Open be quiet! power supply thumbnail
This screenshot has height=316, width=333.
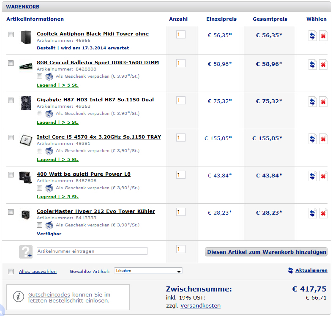[25, 177]
